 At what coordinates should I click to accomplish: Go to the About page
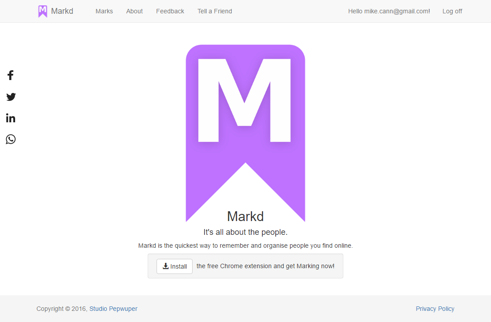(x=134, y=11)
